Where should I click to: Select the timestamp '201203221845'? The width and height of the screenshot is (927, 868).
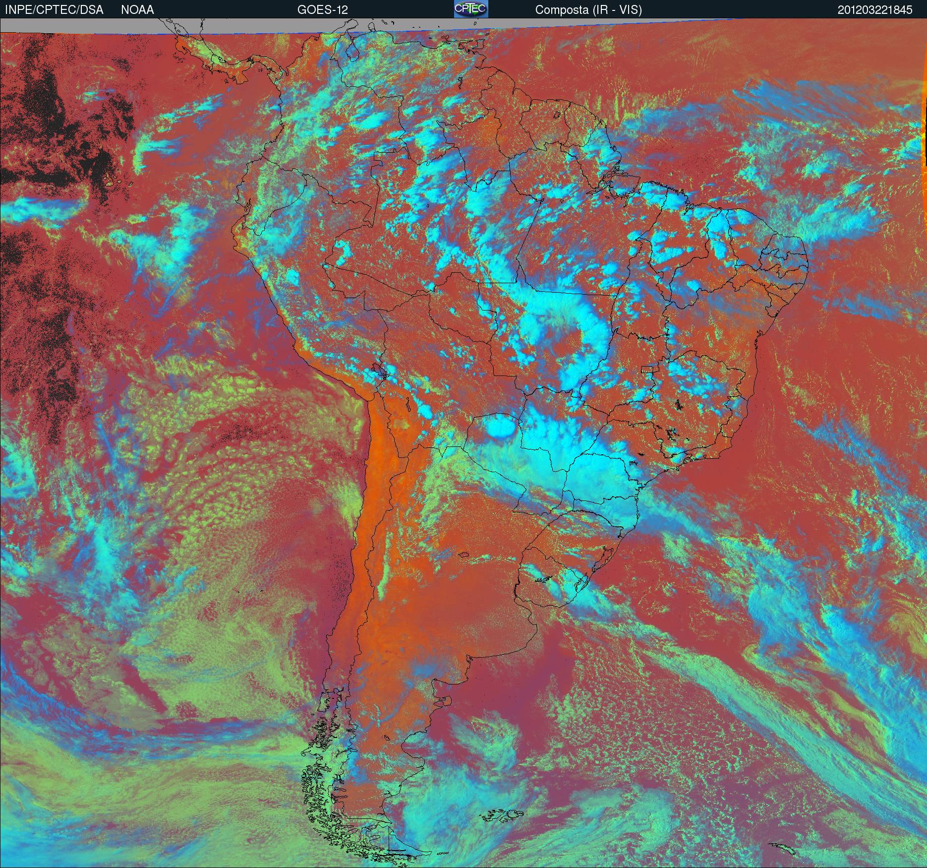coord(875,10)
